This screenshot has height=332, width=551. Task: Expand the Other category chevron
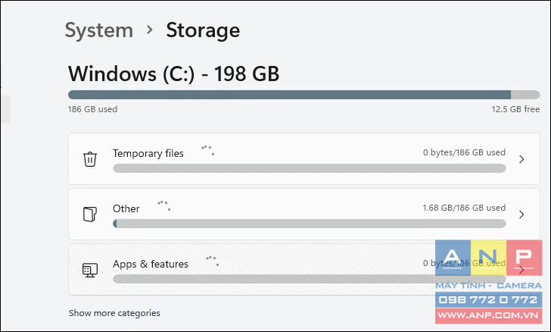point(521,215)
